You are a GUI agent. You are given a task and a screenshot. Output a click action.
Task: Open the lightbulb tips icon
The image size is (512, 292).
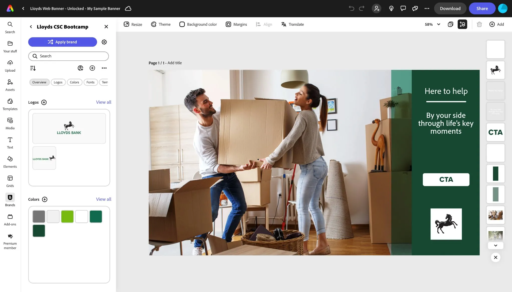(391, 8)
